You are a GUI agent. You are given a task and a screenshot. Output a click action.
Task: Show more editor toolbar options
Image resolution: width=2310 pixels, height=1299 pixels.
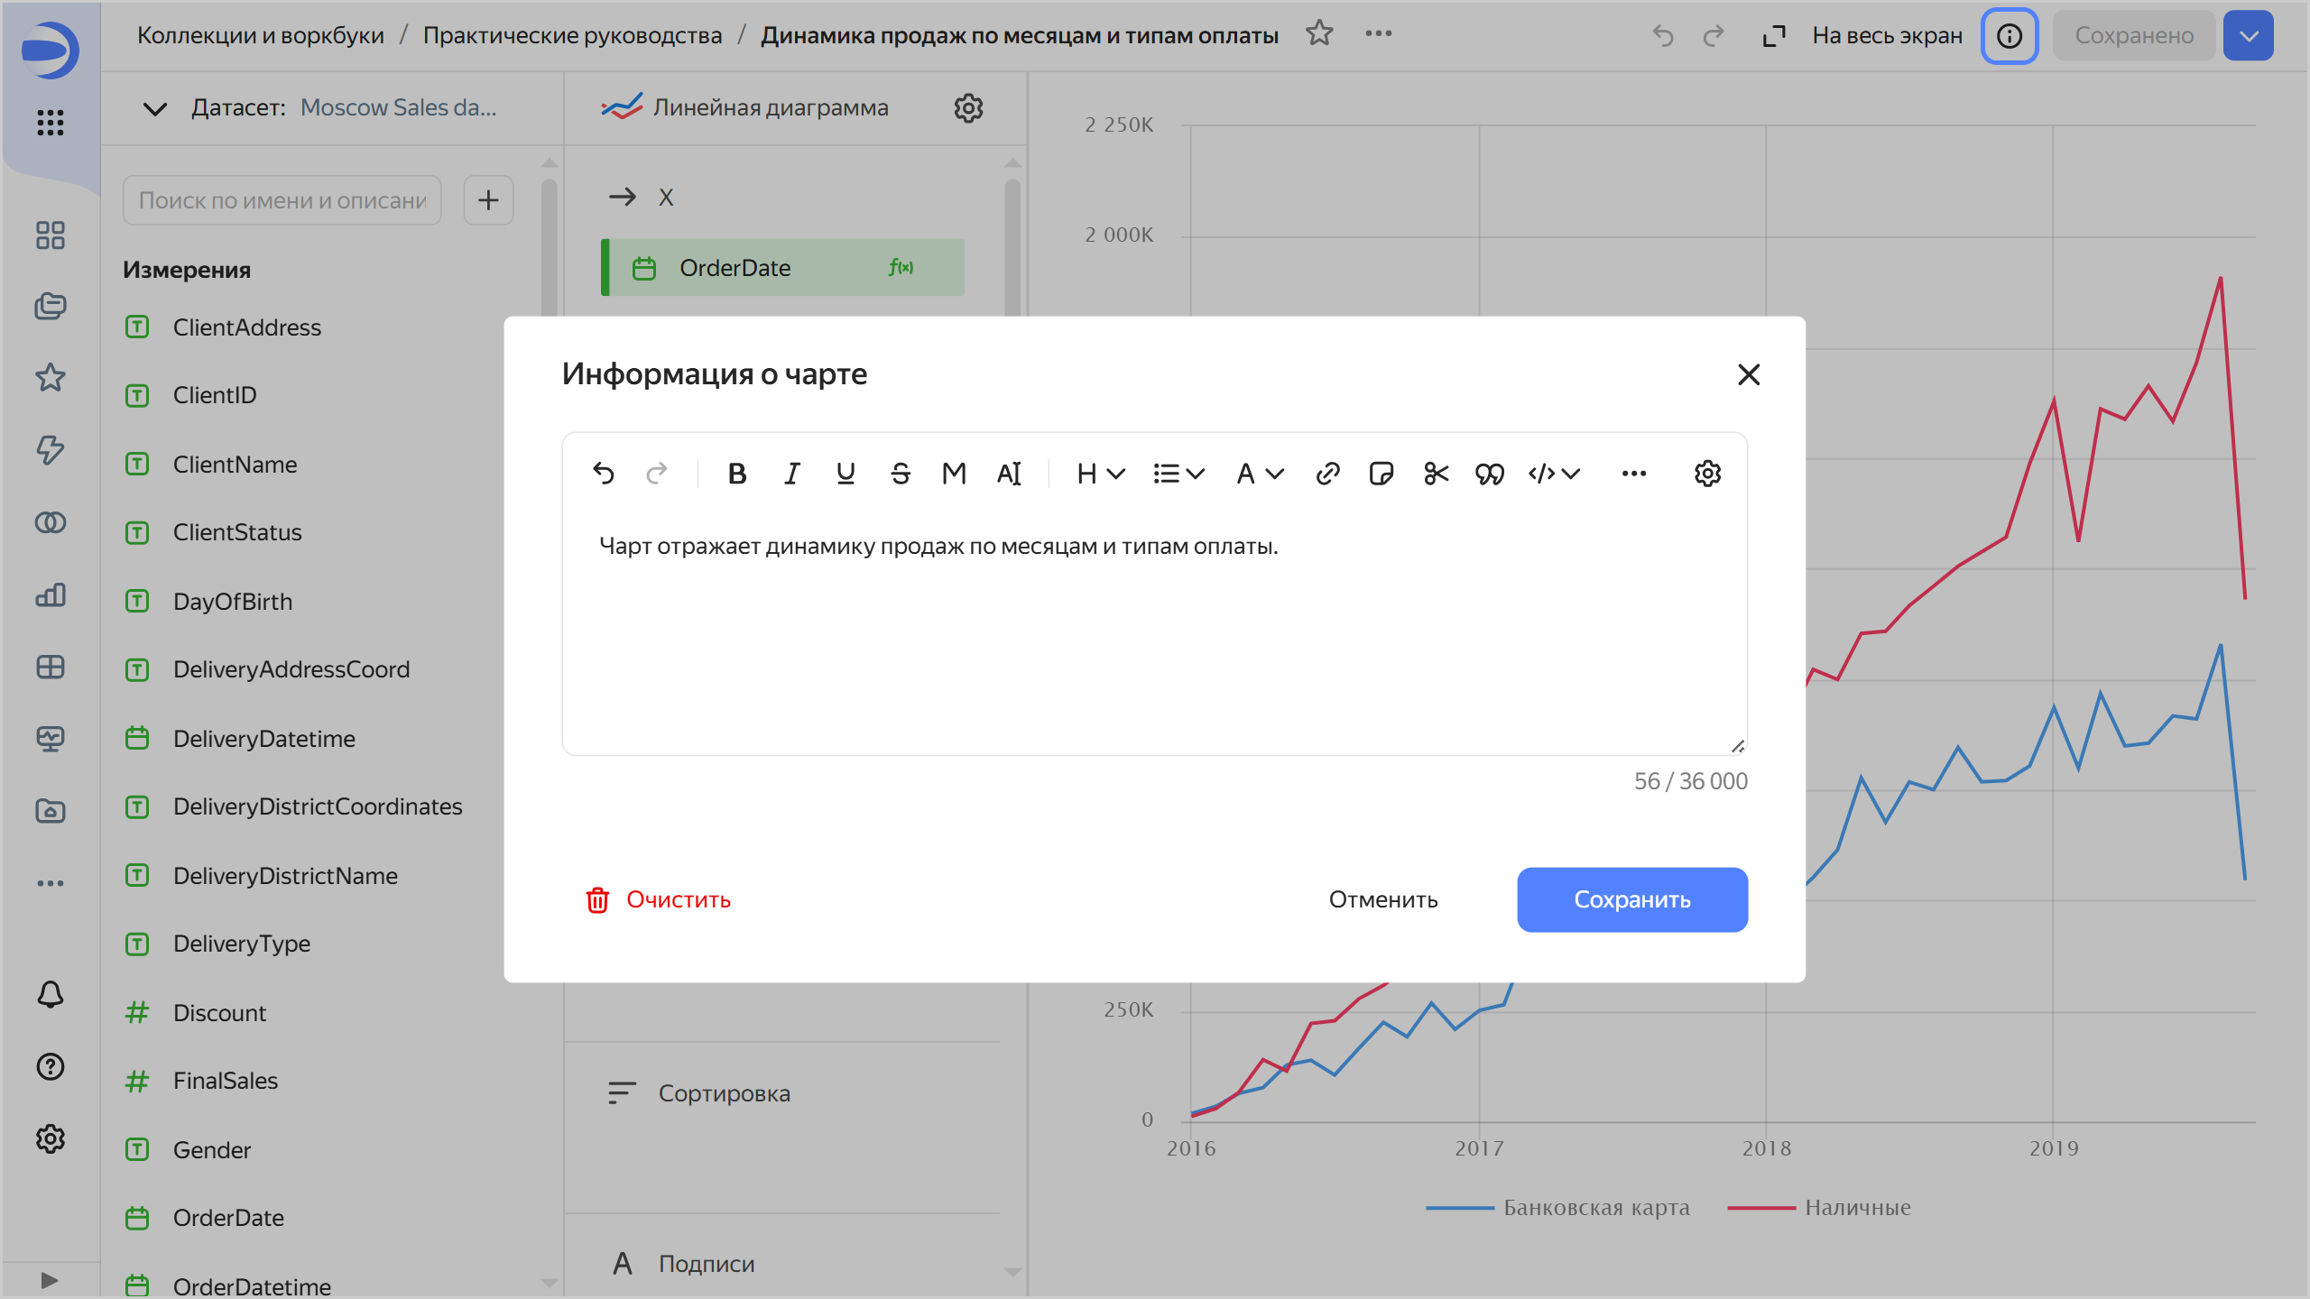click(x=1633, y=474)
